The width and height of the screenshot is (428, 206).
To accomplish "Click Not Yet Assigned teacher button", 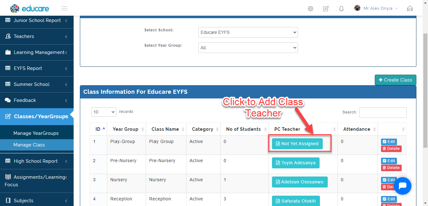I will [x=297, y=144].
